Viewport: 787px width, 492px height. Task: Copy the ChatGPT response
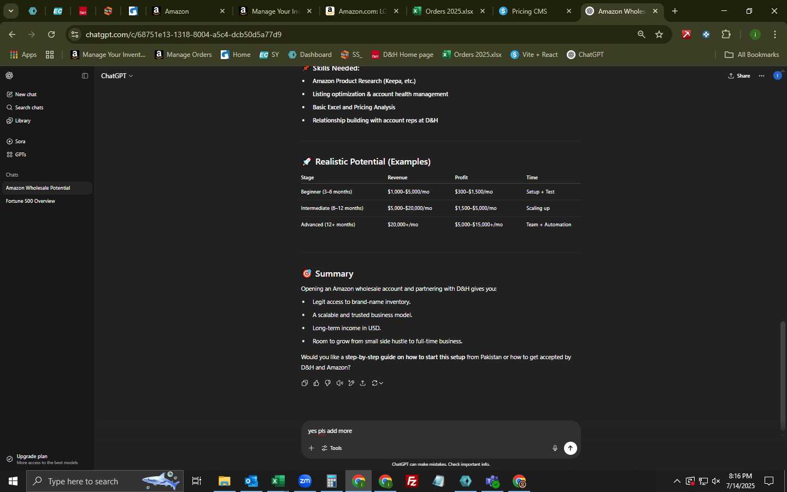coord(304,383)
